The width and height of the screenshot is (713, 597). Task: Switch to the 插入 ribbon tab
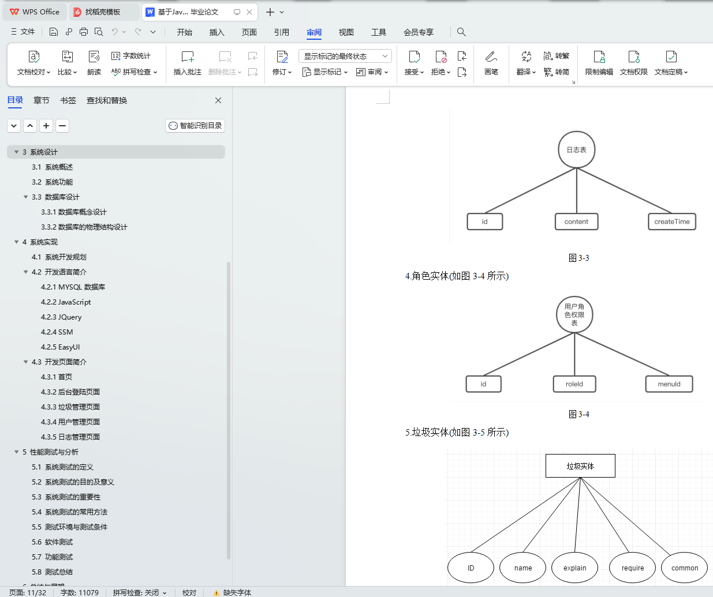click(217, 32)
